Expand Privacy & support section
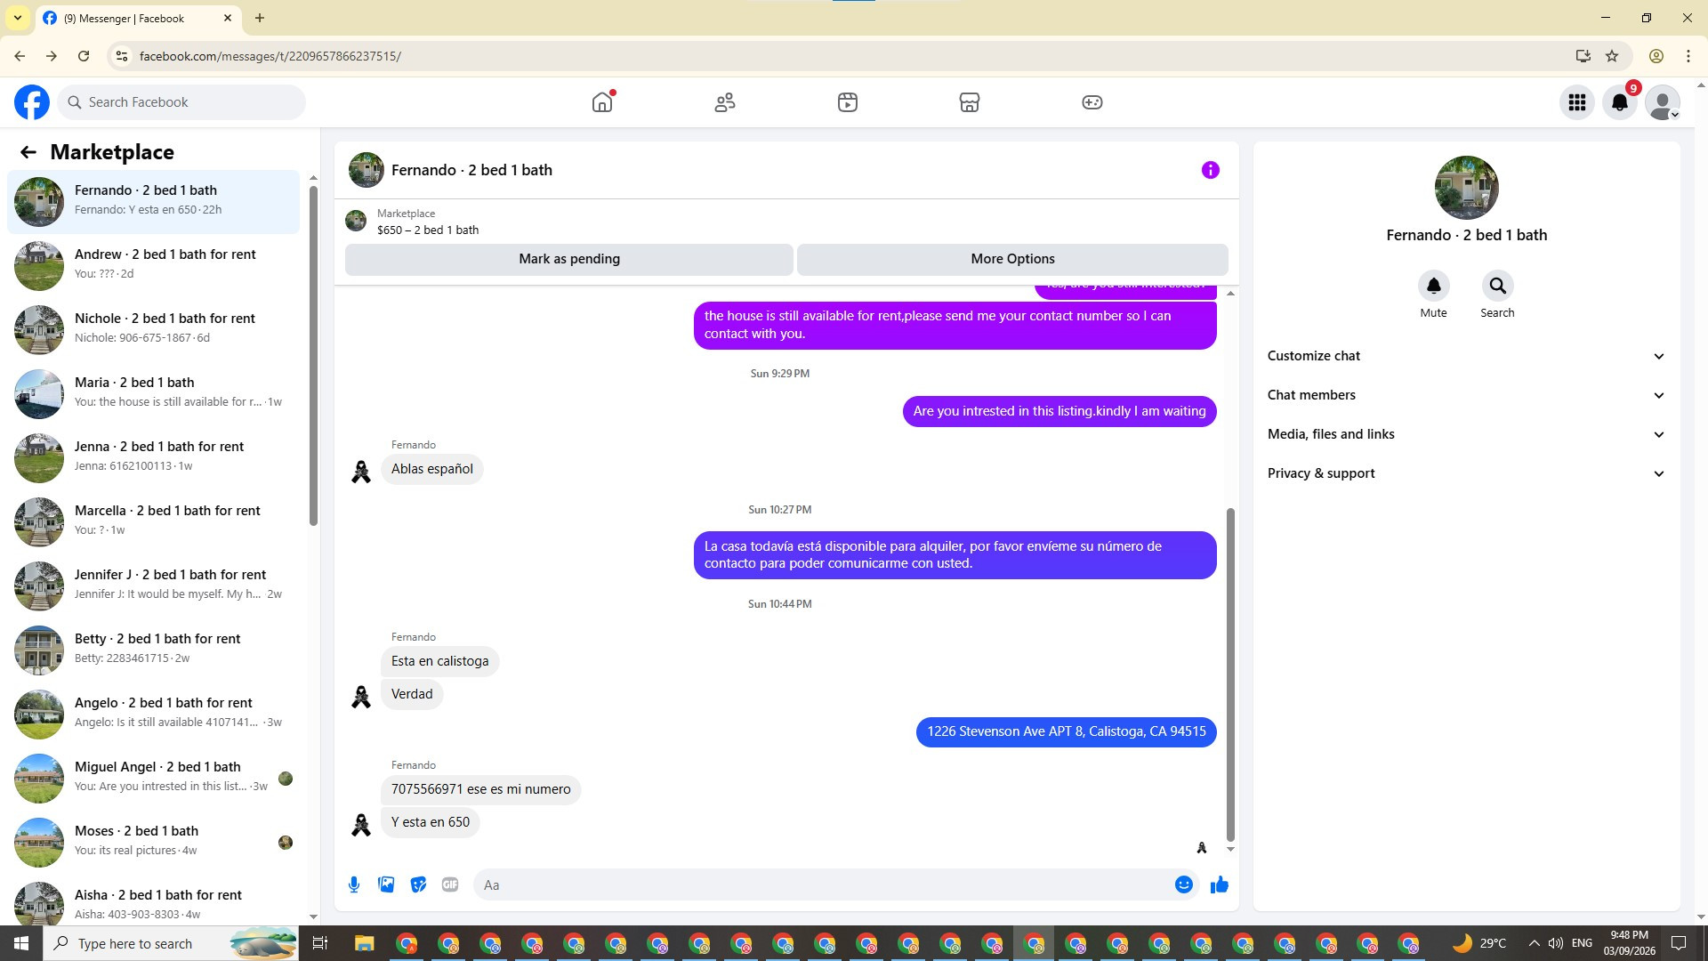1708x961 pixels. click(x=1465, y=473)
